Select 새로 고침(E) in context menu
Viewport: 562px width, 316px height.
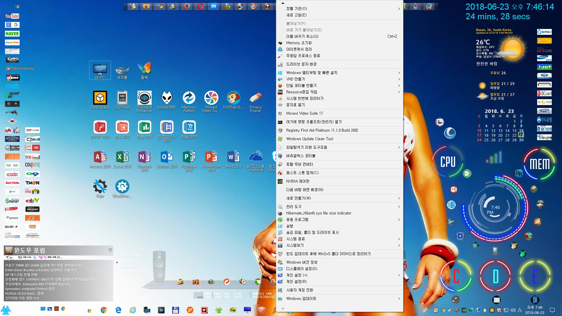pyautogui.click(x=340, y=15)
